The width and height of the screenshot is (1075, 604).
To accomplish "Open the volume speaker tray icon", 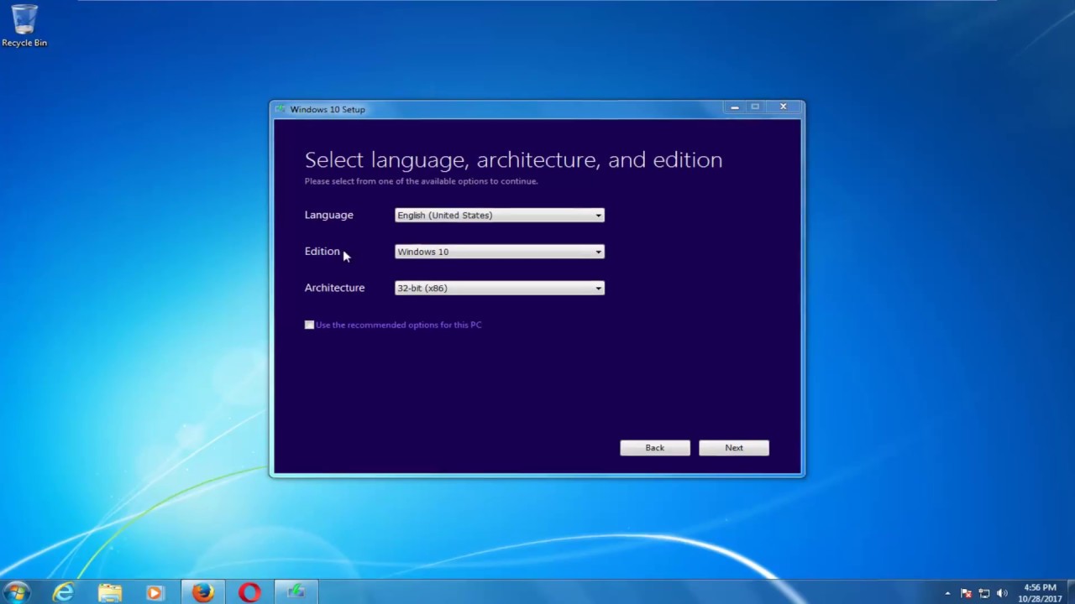I will tap(1001, 593).
